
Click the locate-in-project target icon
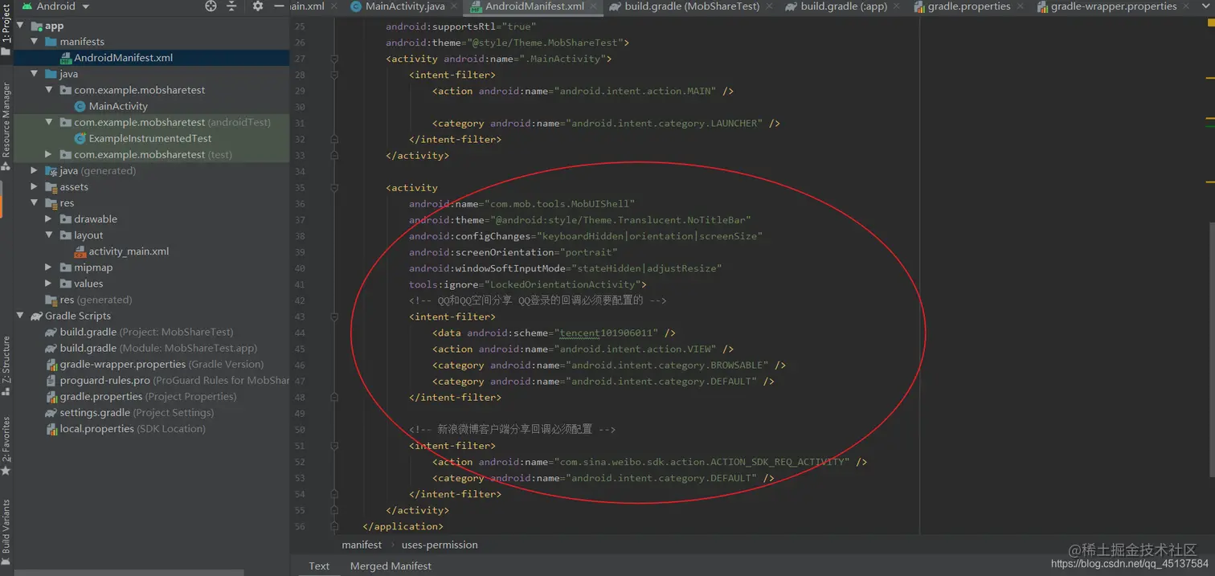(211, 6)
